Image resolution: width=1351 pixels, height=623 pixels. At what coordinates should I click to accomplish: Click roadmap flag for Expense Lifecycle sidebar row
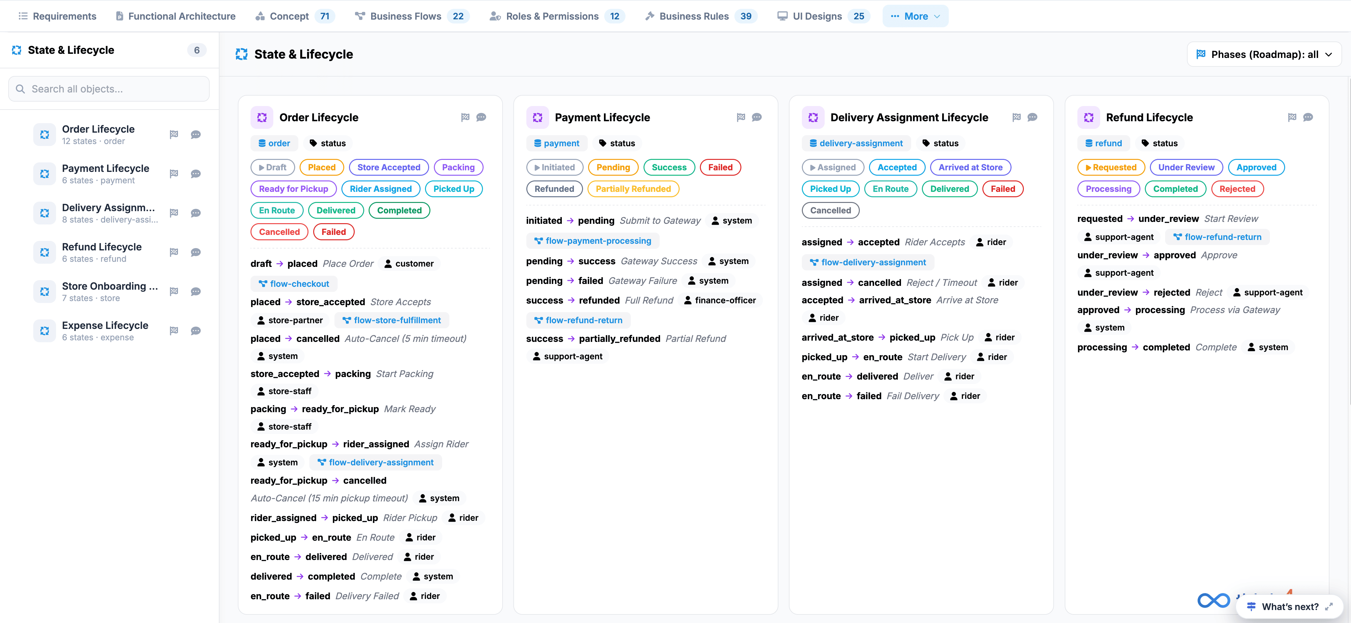click(174, 331)
